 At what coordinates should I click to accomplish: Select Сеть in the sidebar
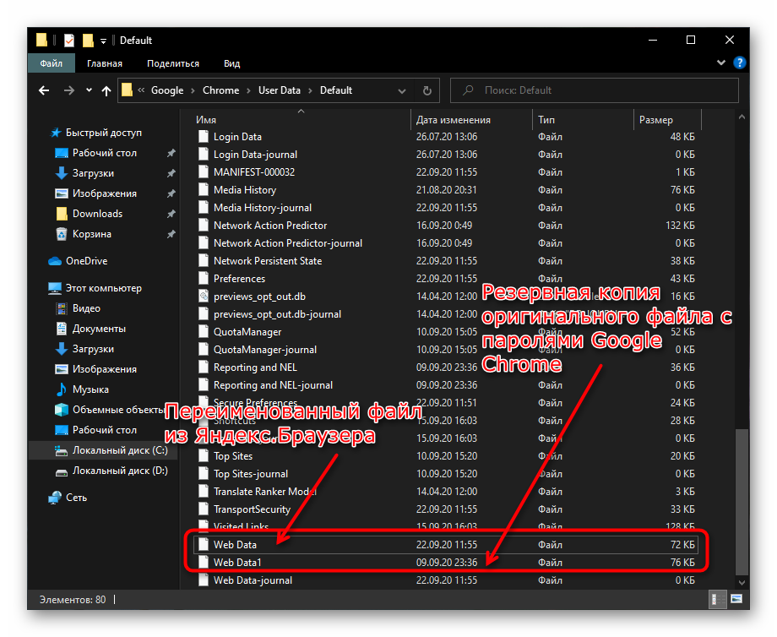point(76,498)
